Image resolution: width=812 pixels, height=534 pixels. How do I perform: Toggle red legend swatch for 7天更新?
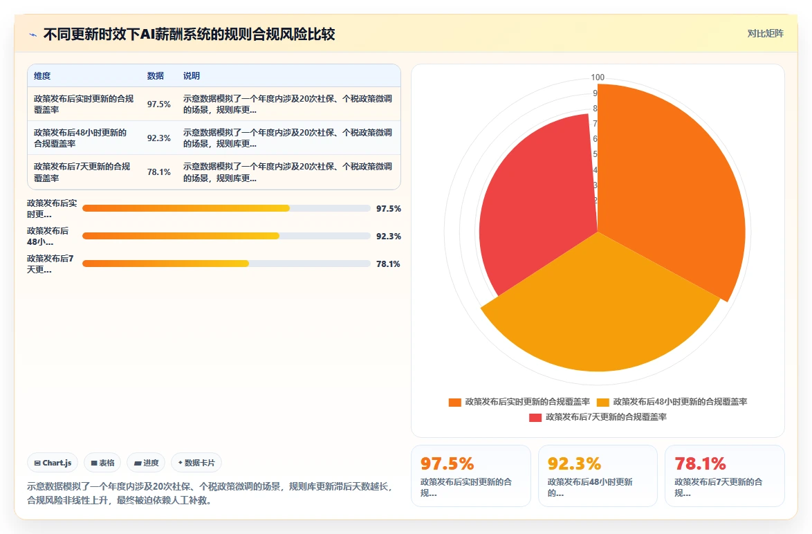tap(535, 418)
